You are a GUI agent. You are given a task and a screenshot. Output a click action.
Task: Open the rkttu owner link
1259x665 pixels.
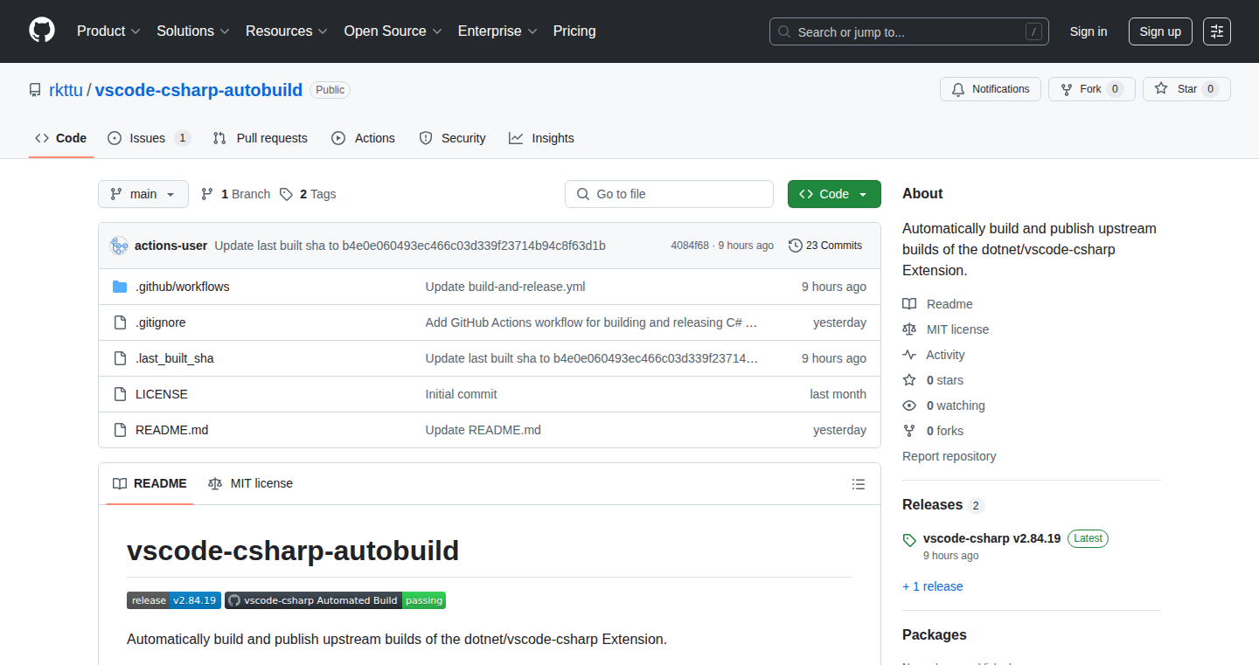tap(66, 90)
